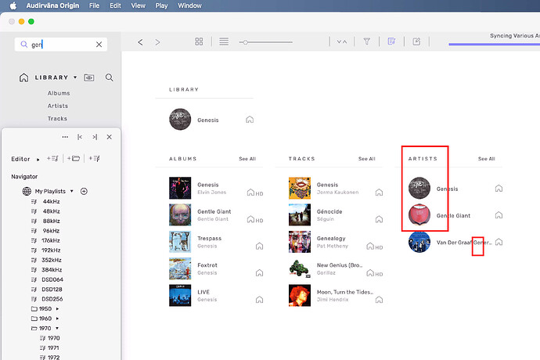This screenshot has height=360, width=540.
Task: Collapse the 1970 folder
Action: pyautogui.click(x=57, y=329)
